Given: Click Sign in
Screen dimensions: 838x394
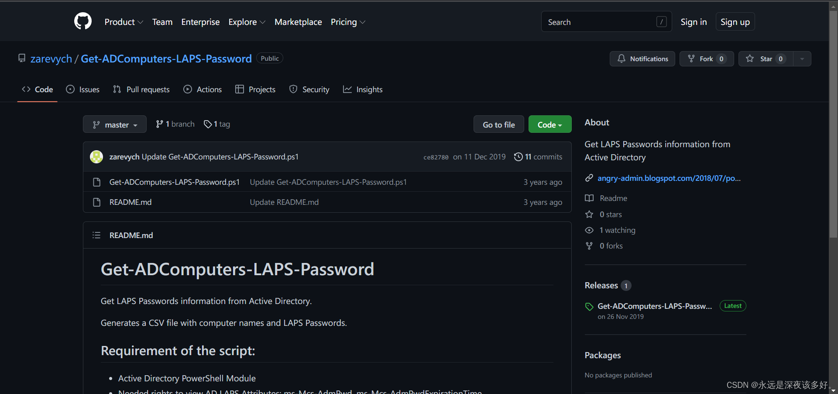Looking at the screenshot, I should pyautogui.click(x=694, y=22).
